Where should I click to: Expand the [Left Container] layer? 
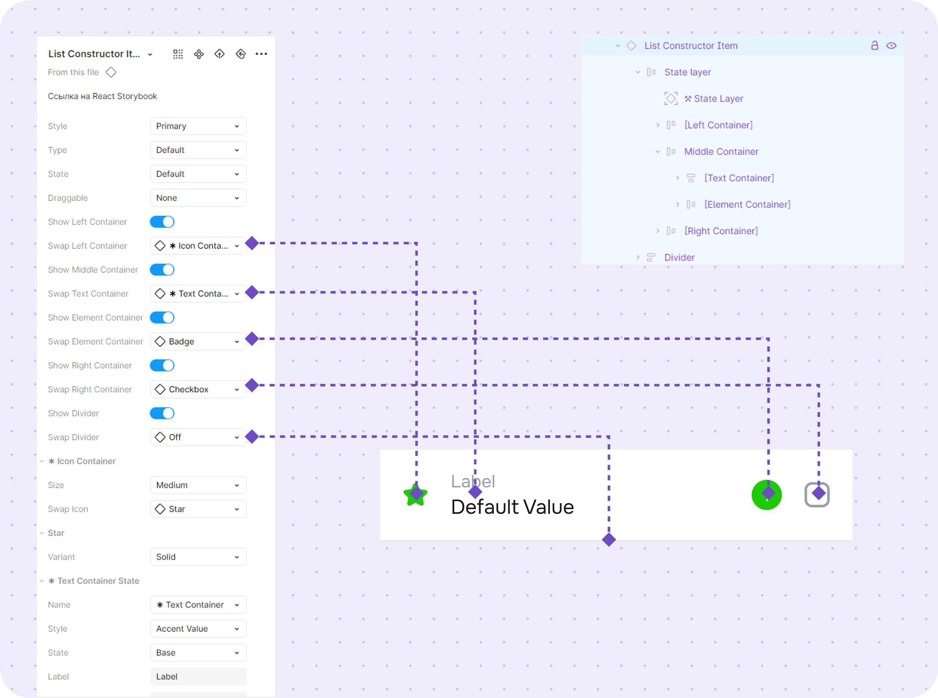(x=658, y=125)
